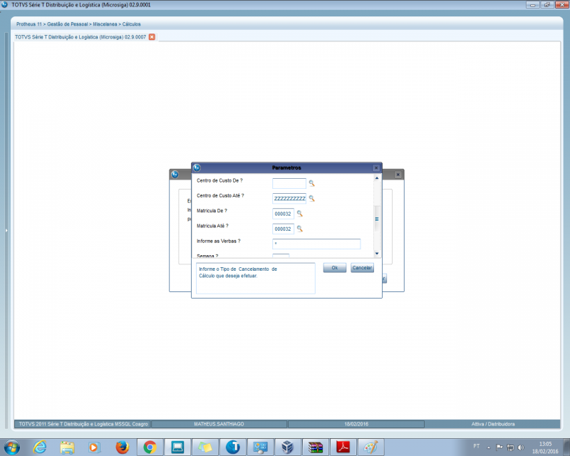
Task: Open Sticky Notes from taskbar
Action: (x=205, y=447)
